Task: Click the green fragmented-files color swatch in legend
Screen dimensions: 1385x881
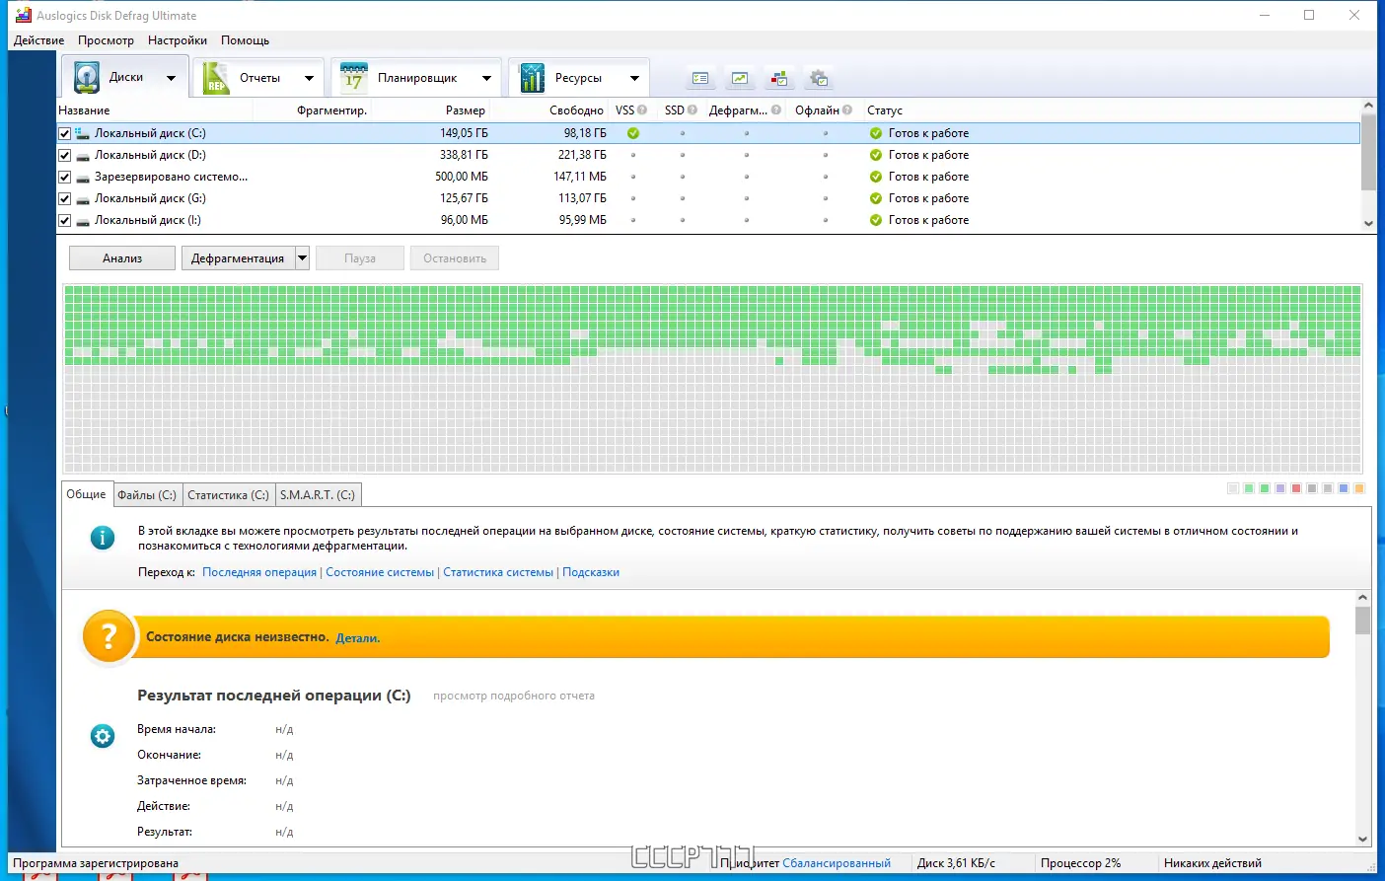Action: (1248, 487)
